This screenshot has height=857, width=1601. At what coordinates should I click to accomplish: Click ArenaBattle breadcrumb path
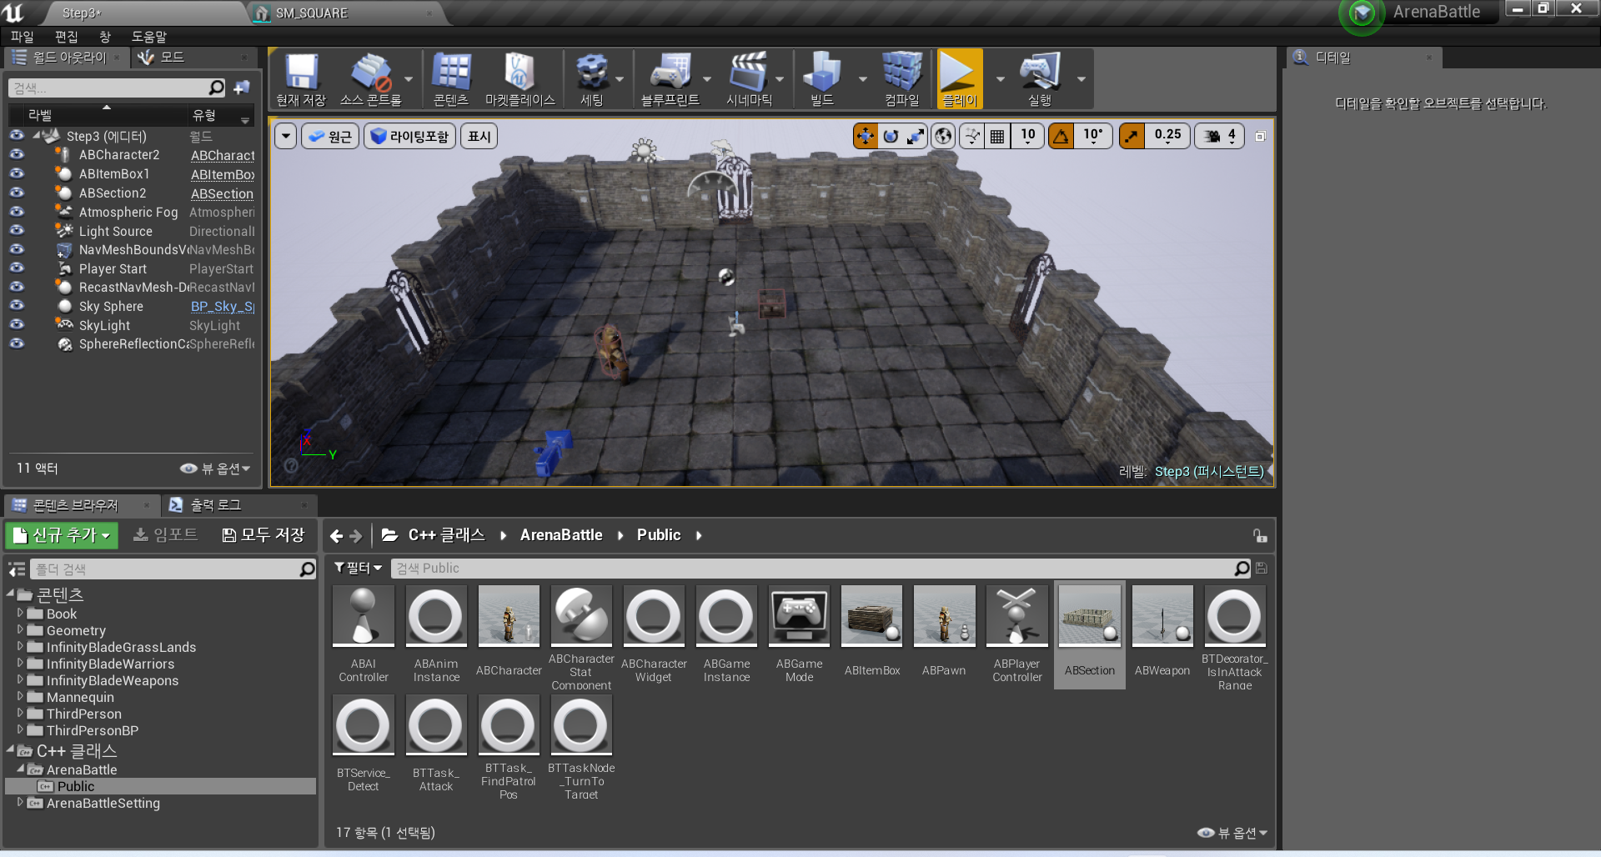pos(561,535)
